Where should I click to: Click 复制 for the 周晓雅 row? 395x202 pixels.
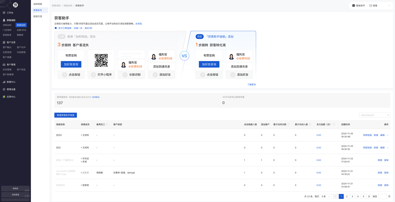click(386, 173)
